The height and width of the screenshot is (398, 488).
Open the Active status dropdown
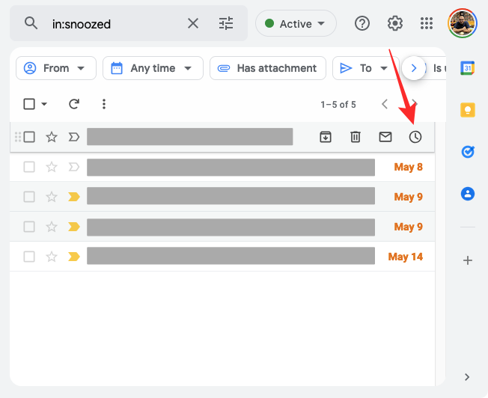click(x=296, y=24)
